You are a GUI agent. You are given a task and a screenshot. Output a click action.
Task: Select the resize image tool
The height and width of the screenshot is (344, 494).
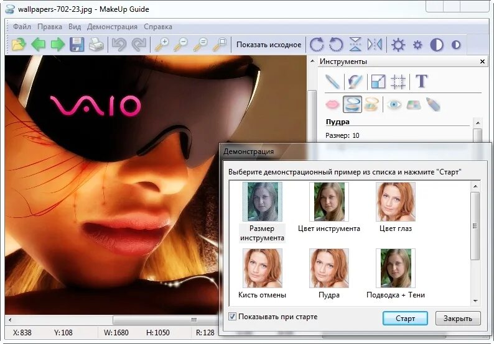378,81
